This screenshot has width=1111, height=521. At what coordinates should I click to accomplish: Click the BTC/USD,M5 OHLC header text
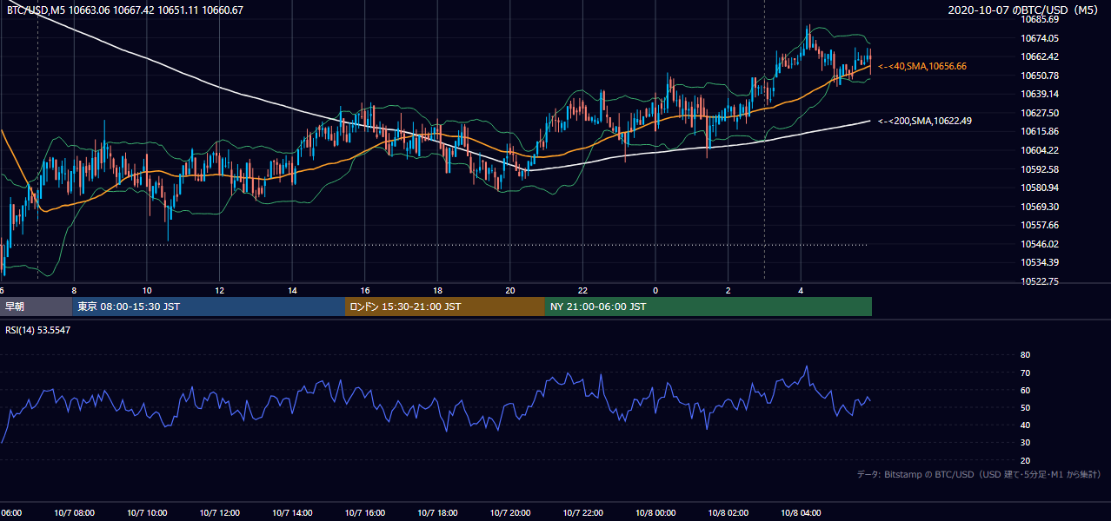point(125,10)
